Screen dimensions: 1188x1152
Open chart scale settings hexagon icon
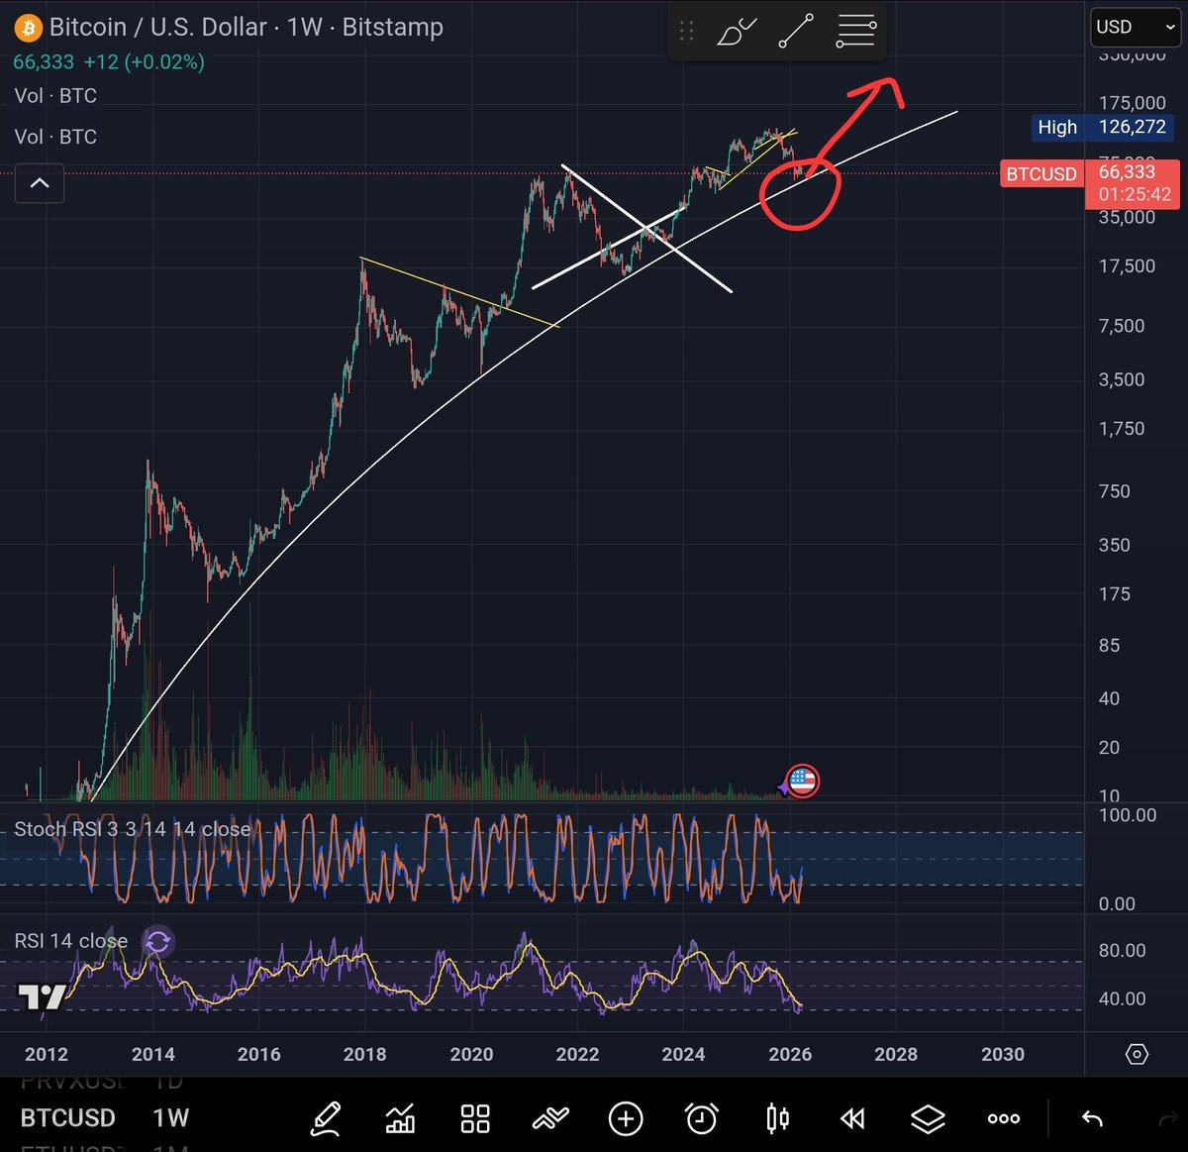(1137, 1054)
